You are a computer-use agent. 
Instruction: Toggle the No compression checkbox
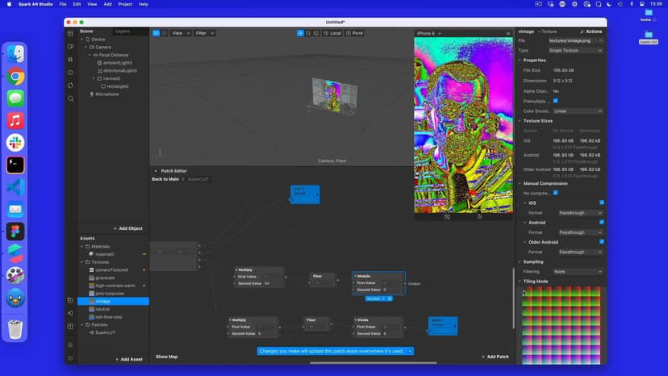(556, 193)
